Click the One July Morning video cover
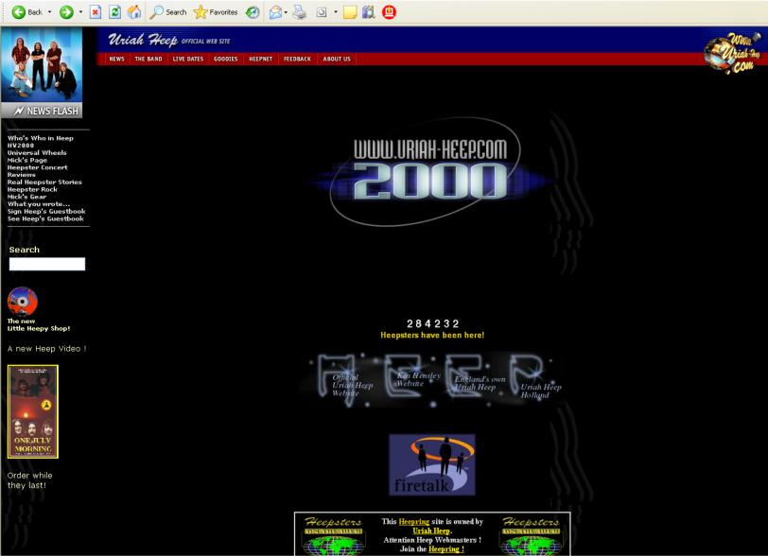 point(33,411)
